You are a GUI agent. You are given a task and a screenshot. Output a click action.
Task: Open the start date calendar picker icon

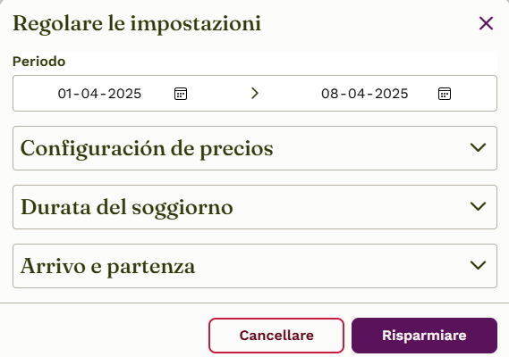(x=181, y=94)
